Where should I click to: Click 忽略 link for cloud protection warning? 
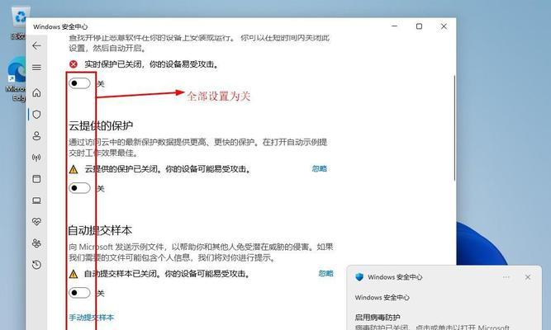coord(320,169)
